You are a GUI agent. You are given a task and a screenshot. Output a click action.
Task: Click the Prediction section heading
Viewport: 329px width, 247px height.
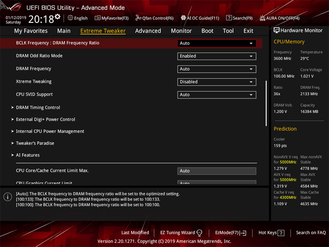click(x=285, y=129)
